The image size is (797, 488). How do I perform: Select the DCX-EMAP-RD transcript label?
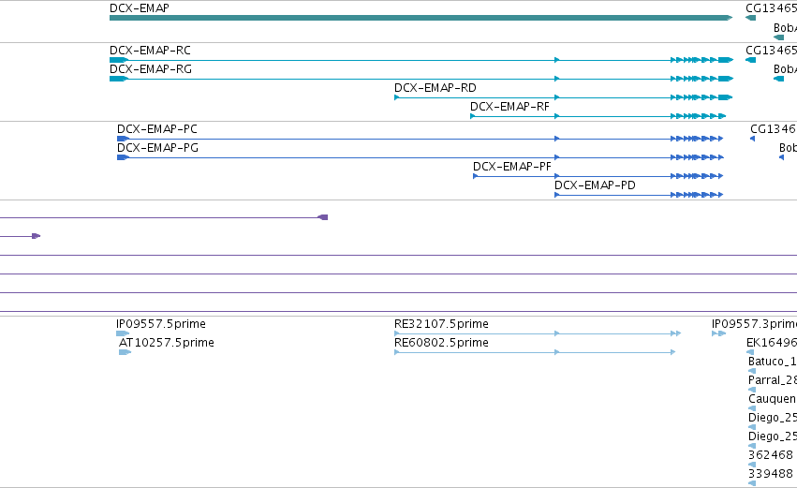coord(435,88)
